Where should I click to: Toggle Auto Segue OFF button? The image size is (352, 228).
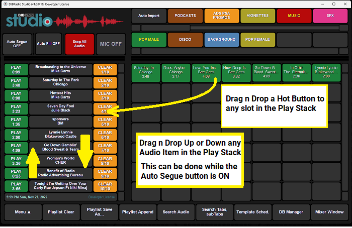tap(17, 44)
